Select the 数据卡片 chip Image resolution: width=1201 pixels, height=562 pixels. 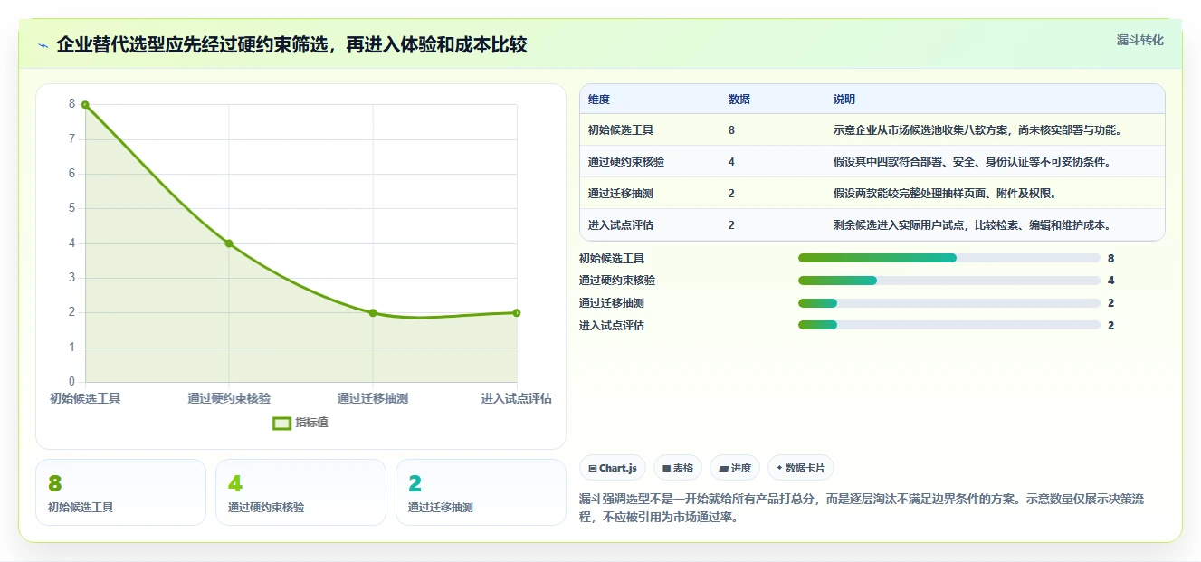(801, 468)
